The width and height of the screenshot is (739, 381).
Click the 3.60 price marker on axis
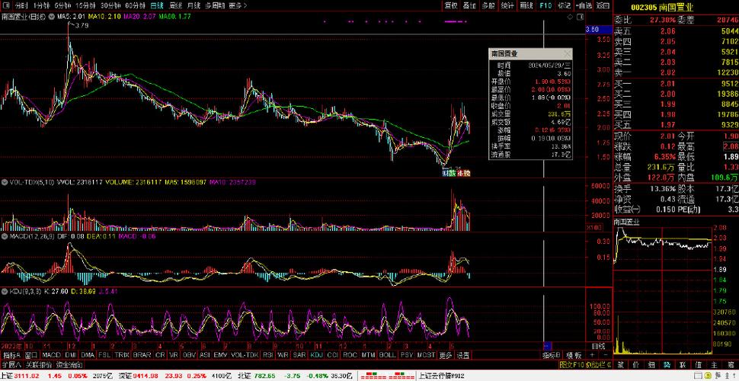coord(592,30)
